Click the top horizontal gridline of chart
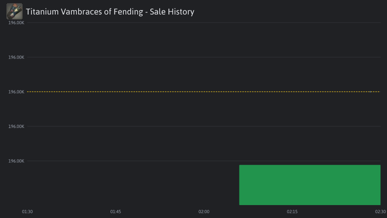The width and height of the screenshot is (387, 218). click(204, 23)
